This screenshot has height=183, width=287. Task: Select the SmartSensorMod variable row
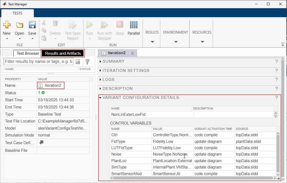click(x=193, y=174)
